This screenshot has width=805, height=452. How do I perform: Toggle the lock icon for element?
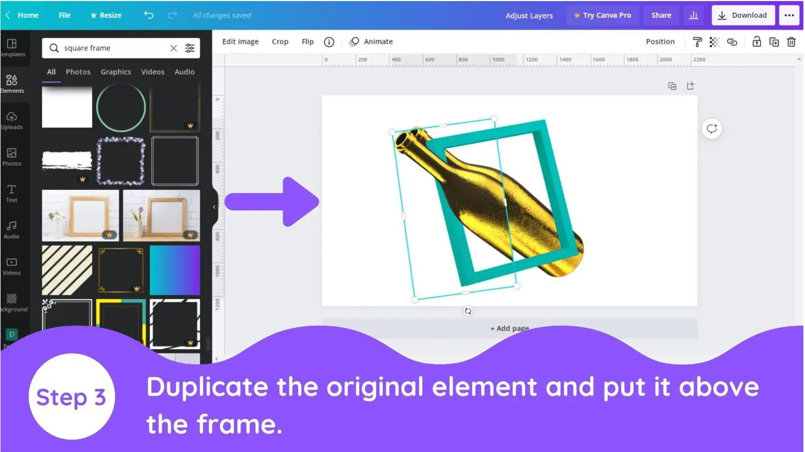click(x=757, y=41)
